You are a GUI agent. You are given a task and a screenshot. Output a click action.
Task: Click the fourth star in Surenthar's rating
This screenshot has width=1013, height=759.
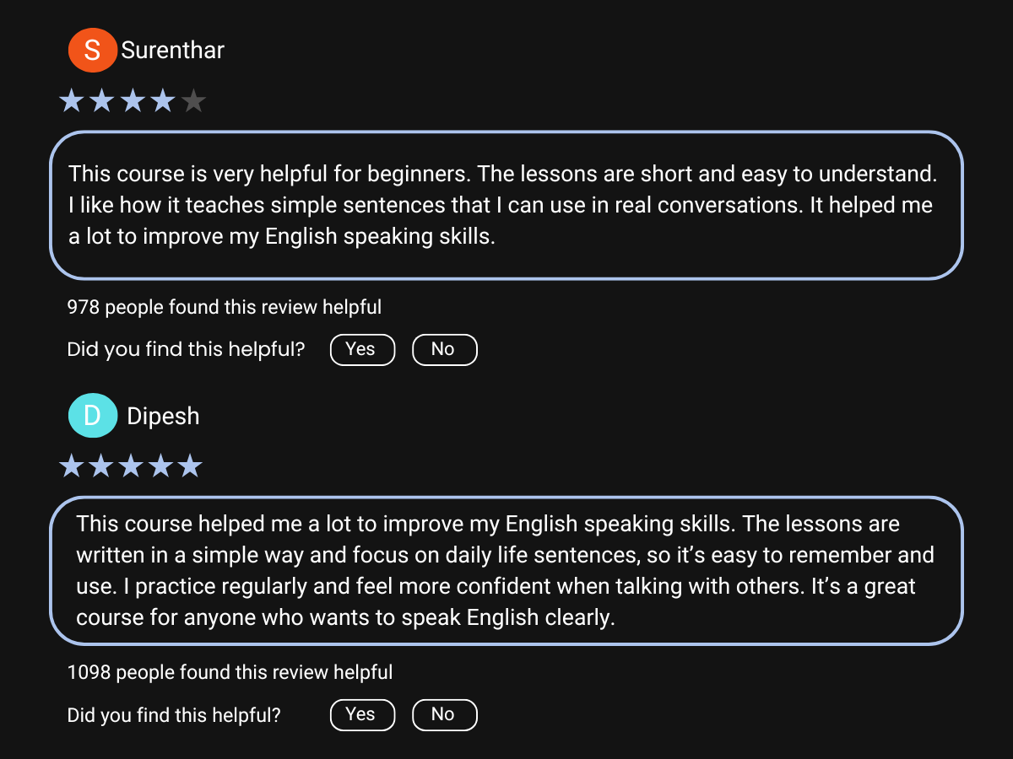click(163, 102)
